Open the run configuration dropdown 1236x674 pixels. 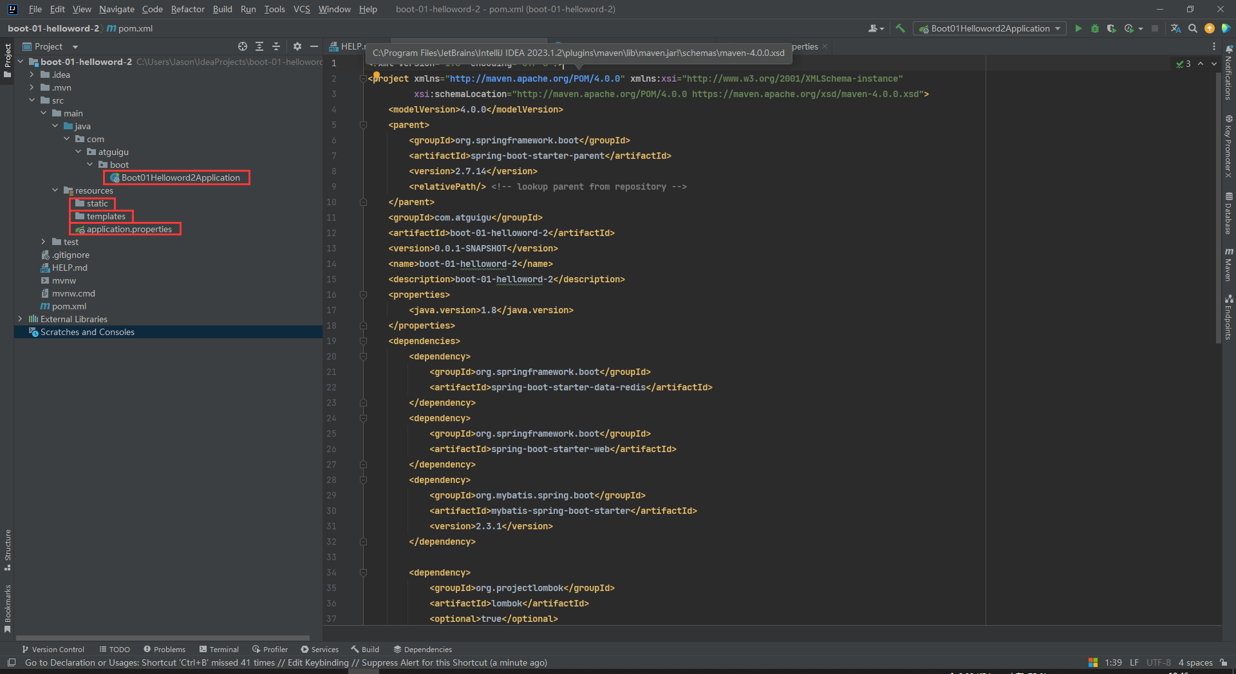point(990,28)
